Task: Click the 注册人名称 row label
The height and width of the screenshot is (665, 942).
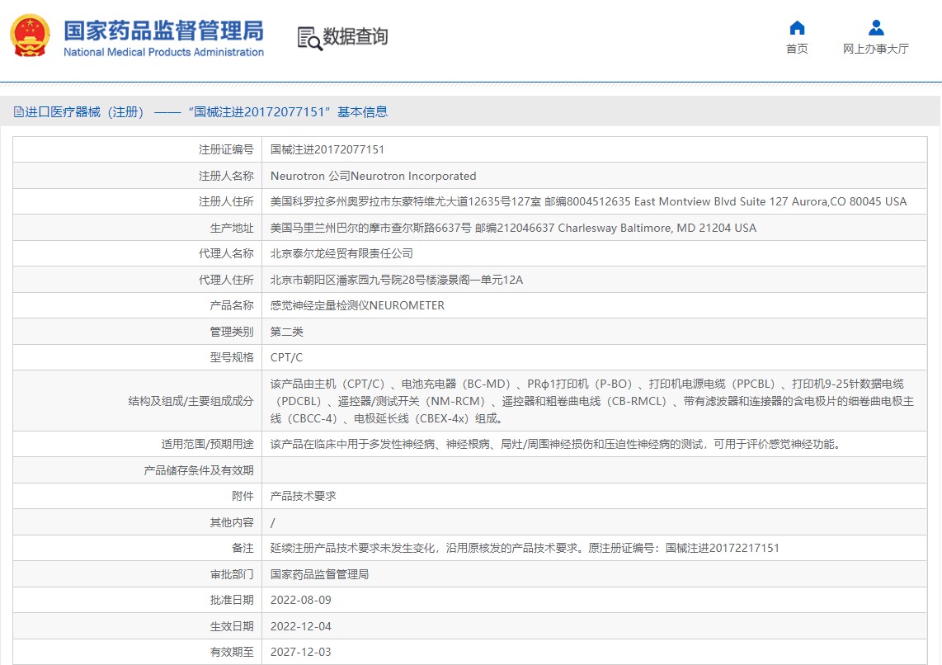Action: (x=226, y=176)
